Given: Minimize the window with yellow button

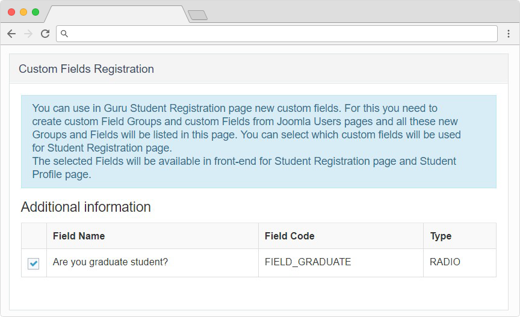Looking at the screenshot, I should pyautogui.click(x=23, y=12).
